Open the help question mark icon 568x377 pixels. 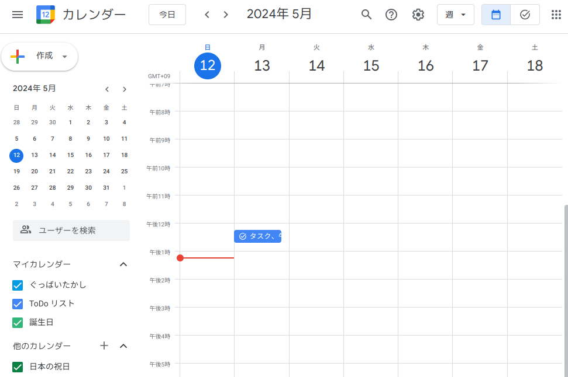[391, 15]
